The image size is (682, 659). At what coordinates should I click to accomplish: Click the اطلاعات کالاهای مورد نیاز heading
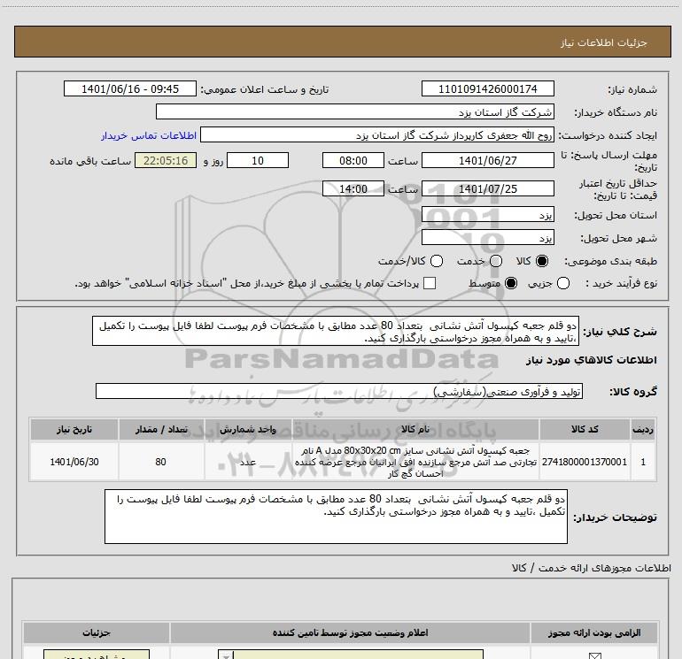591,360
